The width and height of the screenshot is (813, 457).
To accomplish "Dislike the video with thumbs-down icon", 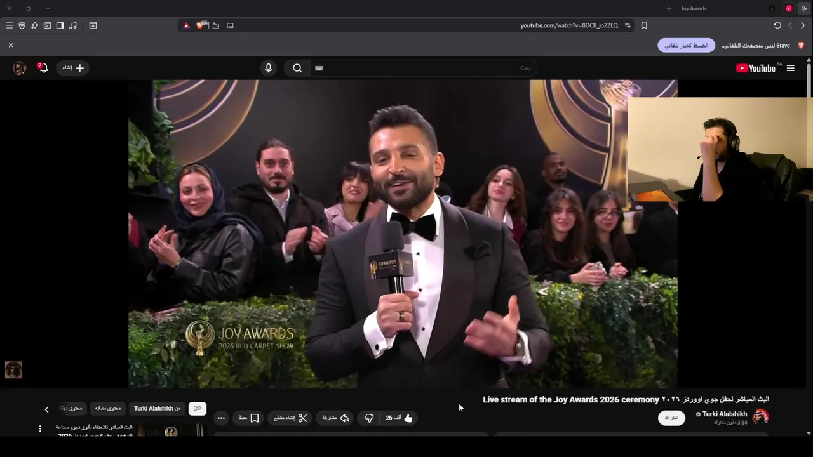I will pos(369,418).
